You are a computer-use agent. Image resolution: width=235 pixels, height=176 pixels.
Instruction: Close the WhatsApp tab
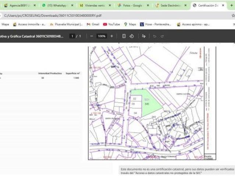tap(72, 5)
